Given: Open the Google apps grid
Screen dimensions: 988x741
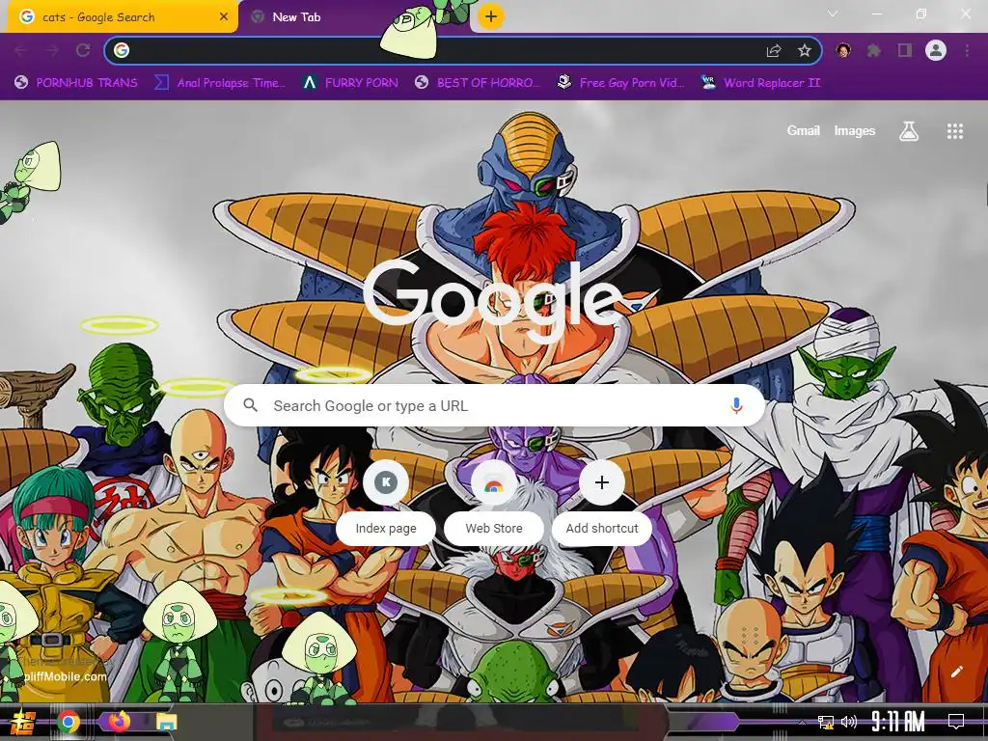Looking at the screenshot, I should pyautogui.click(x=955, y=131).
